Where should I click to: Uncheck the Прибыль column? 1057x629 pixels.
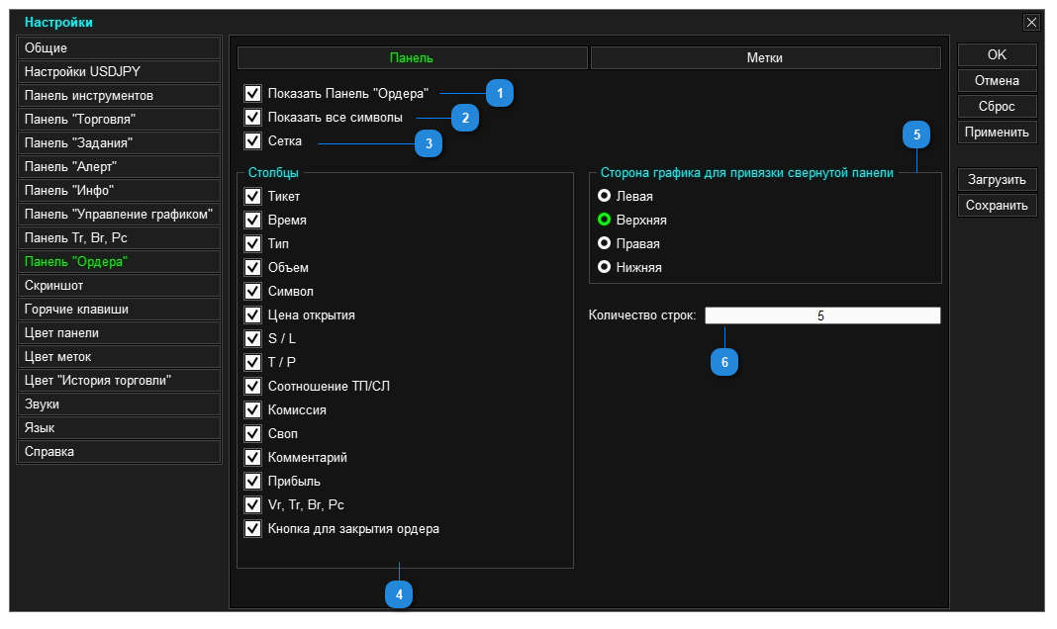pos(252,481)
